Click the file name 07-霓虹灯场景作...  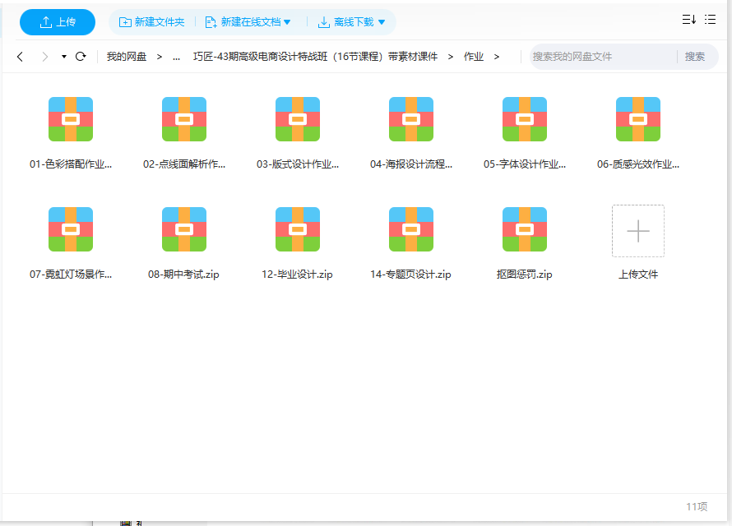tap(71, 275)
